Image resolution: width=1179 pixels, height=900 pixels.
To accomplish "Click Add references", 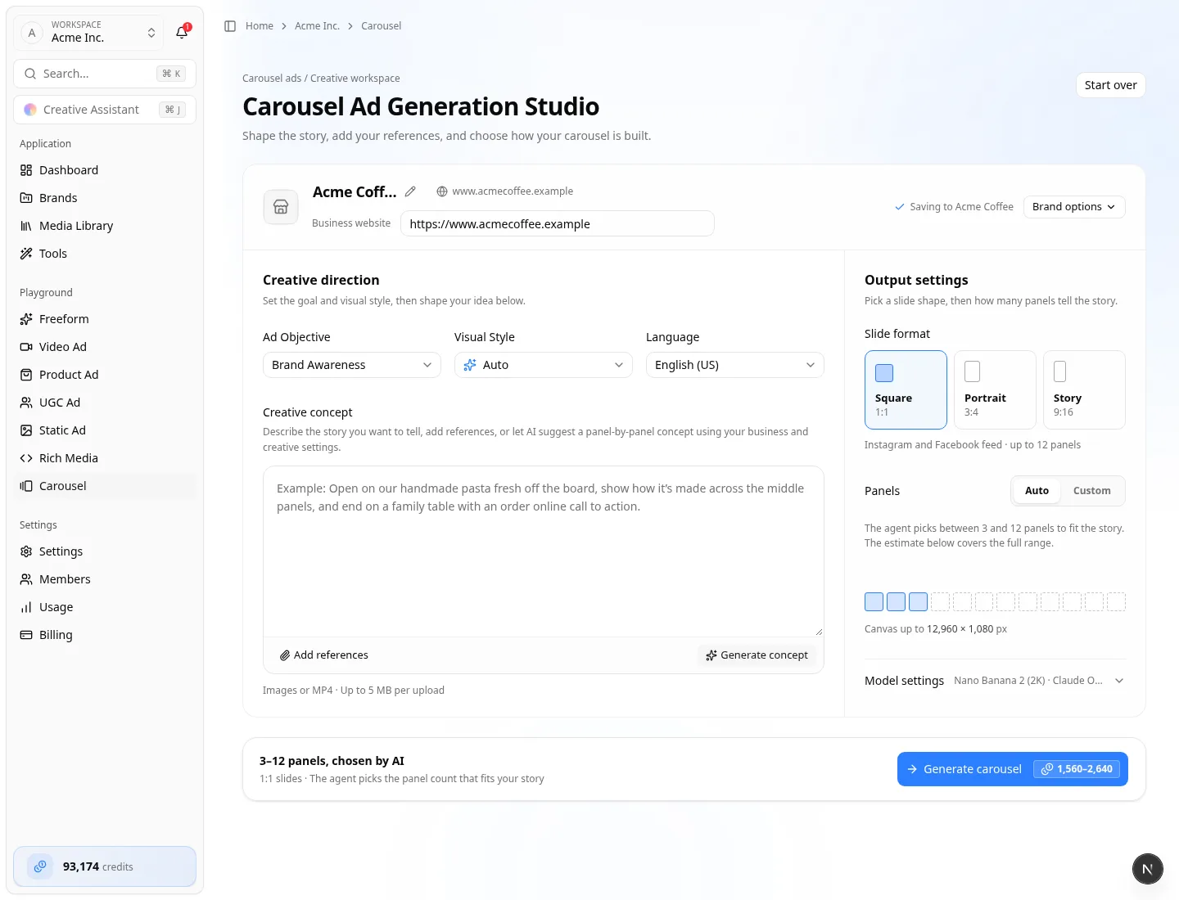I will (x=324, y=655).
